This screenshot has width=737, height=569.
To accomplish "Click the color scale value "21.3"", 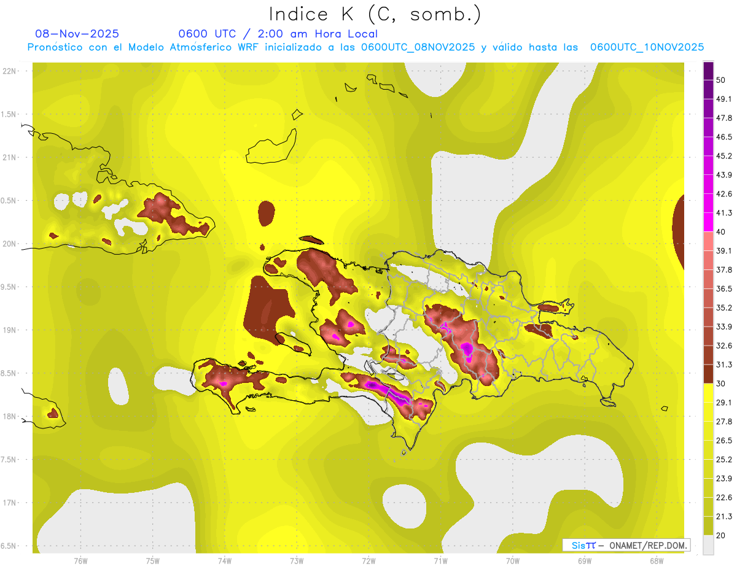I will coord(724,516).
